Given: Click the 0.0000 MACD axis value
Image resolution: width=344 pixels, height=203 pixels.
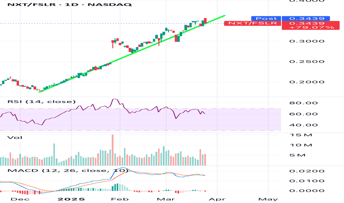Looking at the screenshot, I should point(307,190).
